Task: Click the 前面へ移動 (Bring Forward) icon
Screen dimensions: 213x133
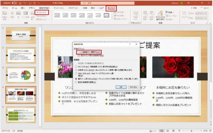Action: tap(145, 13)
